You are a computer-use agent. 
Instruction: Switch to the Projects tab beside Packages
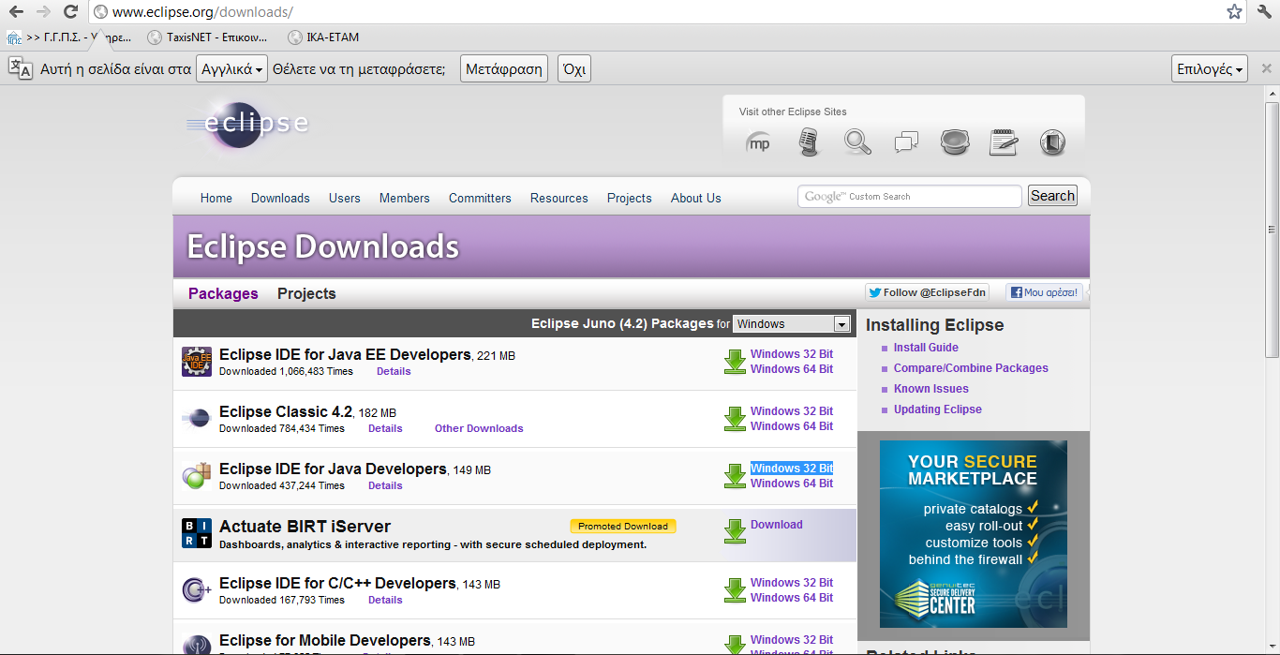pos(306,293)
